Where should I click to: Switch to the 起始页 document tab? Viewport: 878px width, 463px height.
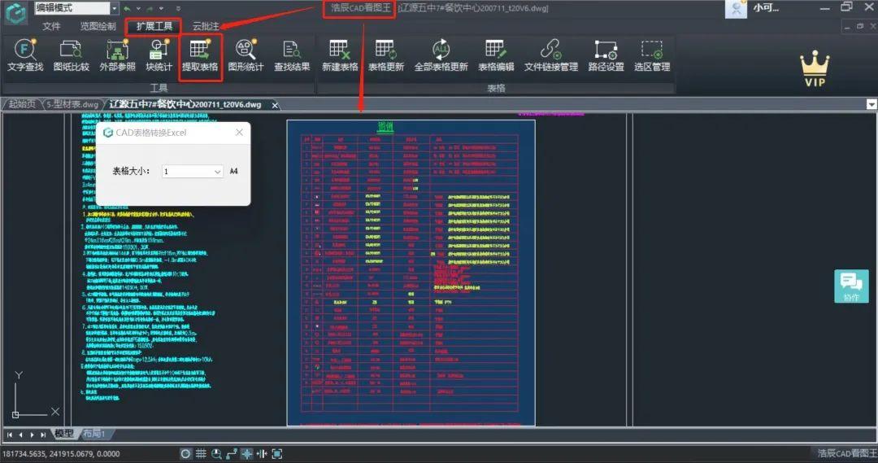coord(23,104)
